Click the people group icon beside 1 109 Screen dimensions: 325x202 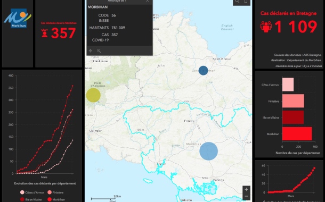point(266,27)
